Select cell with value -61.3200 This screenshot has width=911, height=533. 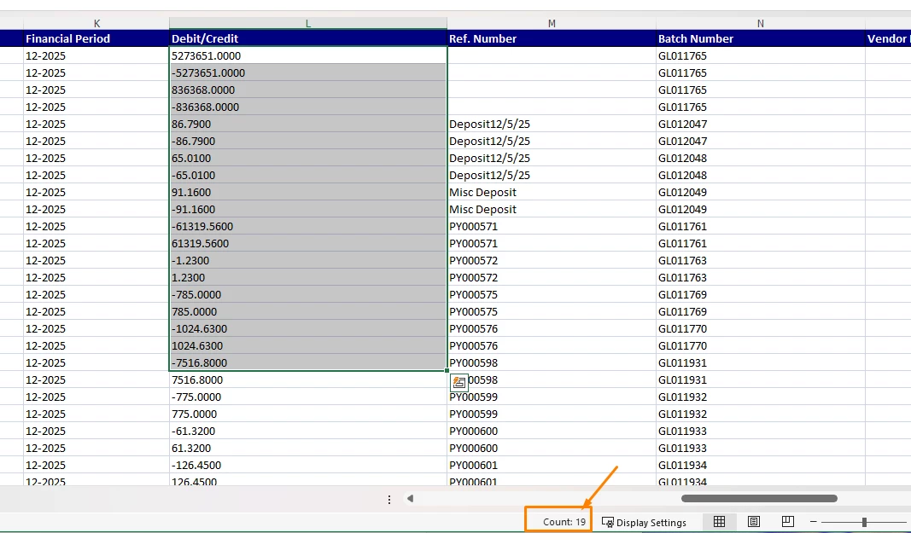click(x=308, y=432)
